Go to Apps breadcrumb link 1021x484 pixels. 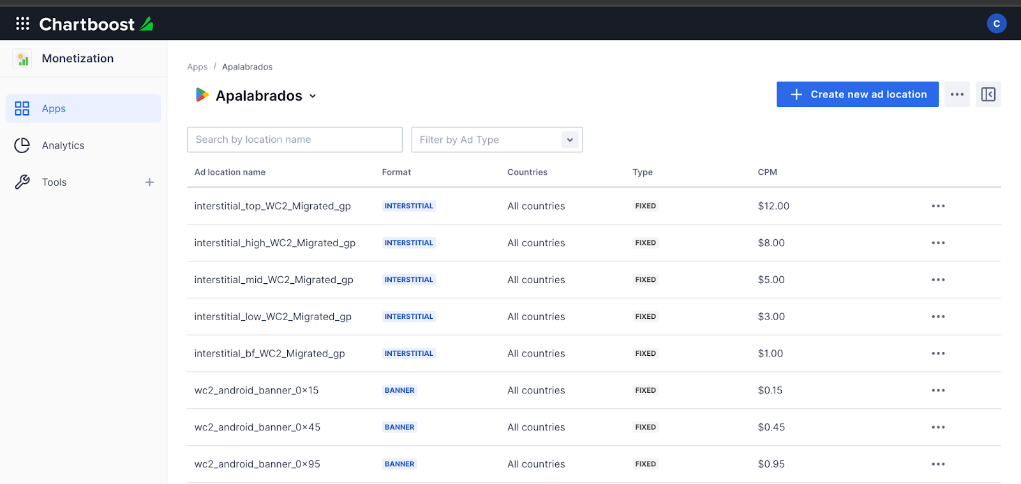point(197,67)
